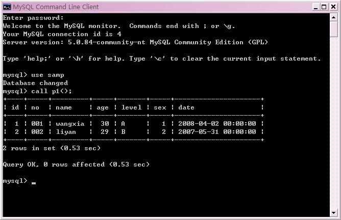Click the 'name' column header
This screenshot has height=220, width=341.
pyautogui.click(x=64, y=107)
